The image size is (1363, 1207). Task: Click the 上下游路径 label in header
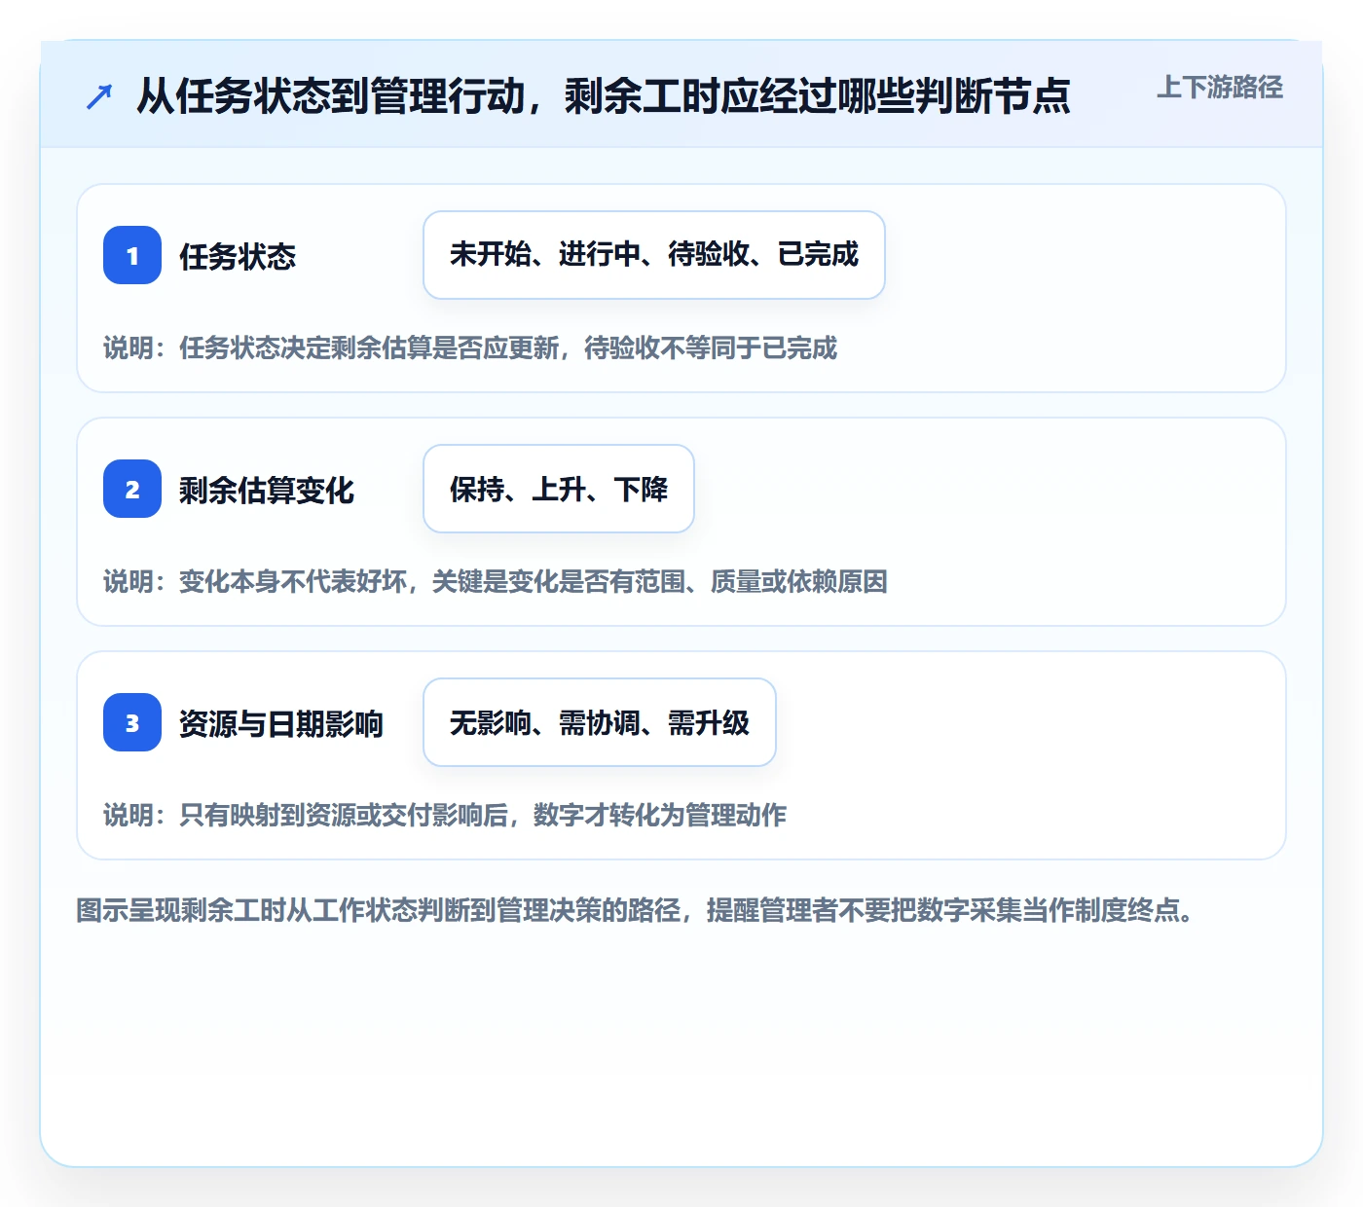point(1220,88)
